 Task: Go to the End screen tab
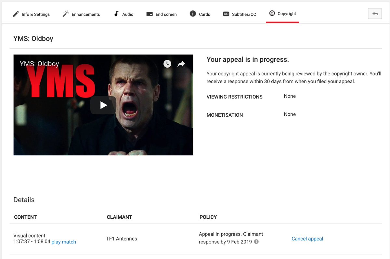162,14
